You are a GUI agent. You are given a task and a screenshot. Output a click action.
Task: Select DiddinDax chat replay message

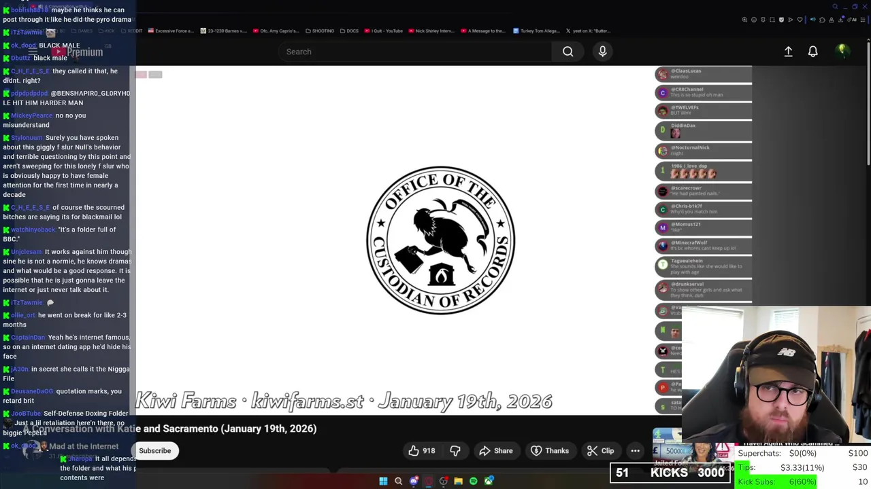[704, 130]
